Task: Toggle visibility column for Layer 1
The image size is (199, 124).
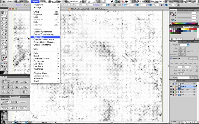Action: 171,84
